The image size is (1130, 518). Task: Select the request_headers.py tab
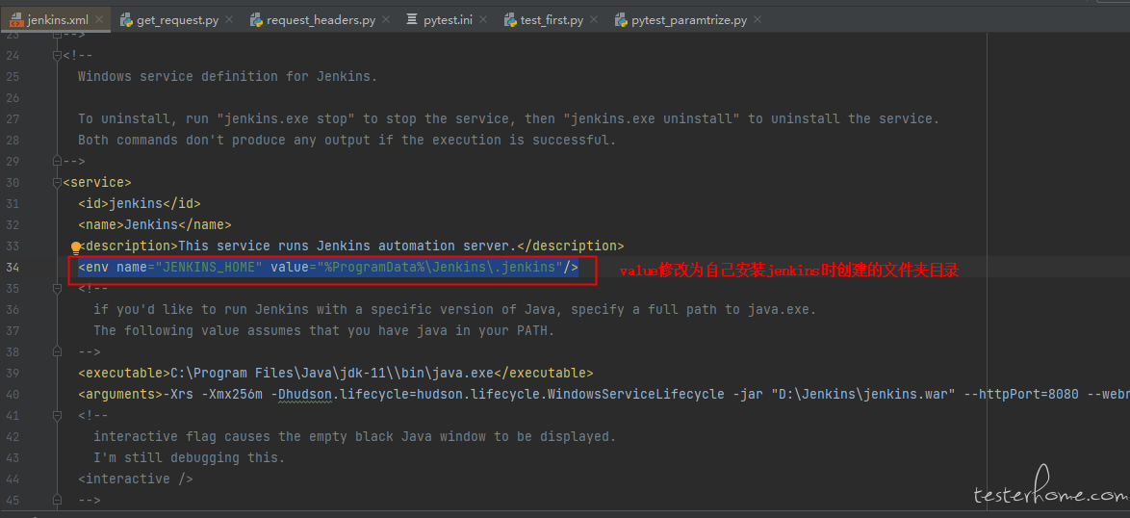(x=320, y=20)
